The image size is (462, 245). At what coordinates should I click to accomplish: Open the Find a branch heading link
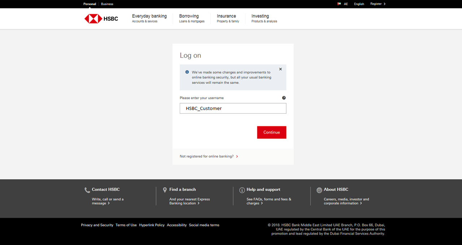183,189
